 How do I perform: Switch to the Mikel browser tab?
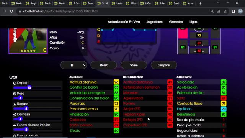click(x=131, y=3)
